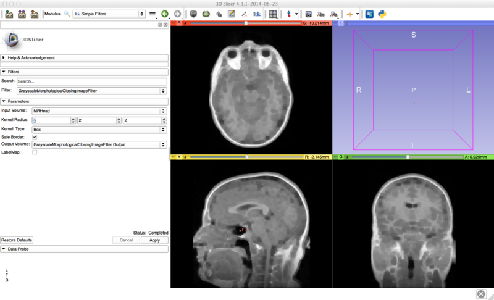
Task: Click the 1 label in 3D view bar
Action: (341, 23)
